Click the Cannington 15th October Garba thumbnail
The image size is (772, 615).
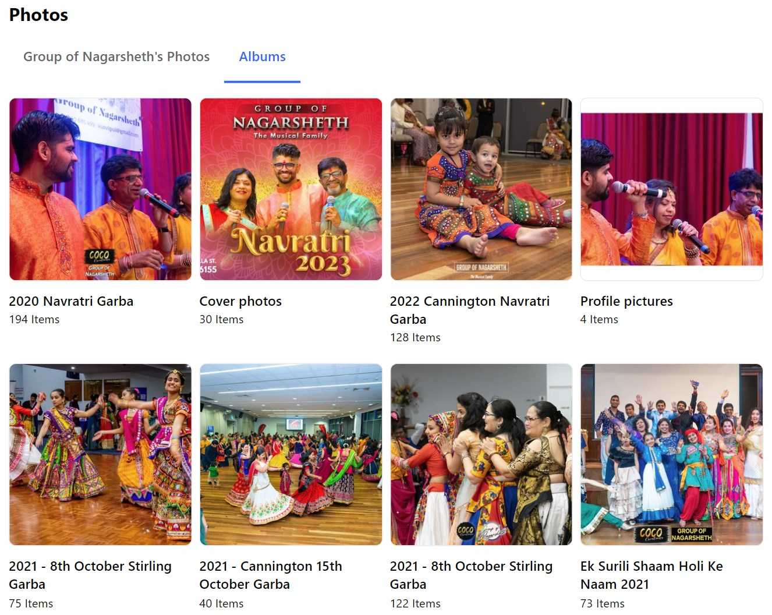pyautogui.click(x=291, y=454)
